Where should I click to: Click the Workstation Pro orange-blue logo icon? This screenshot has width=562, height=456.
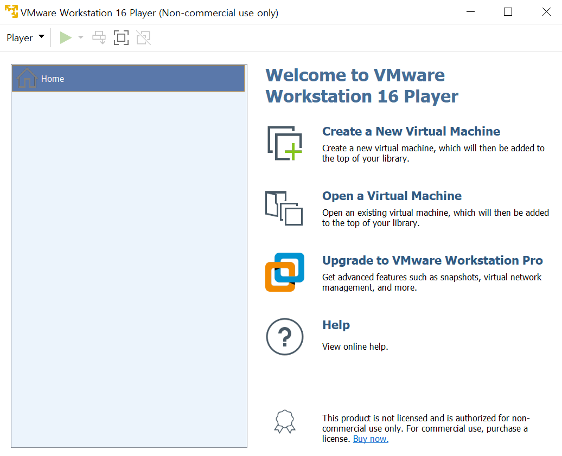click(x=285, y=272)
